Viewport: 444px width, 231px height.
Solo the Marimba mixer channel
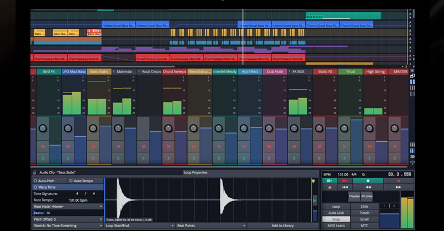click(118, 158)
